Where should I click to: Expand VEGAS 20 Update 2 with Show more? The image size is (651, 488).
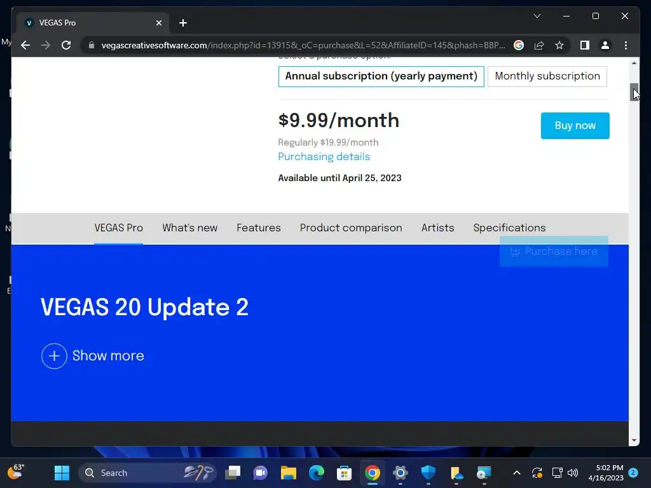93,356
